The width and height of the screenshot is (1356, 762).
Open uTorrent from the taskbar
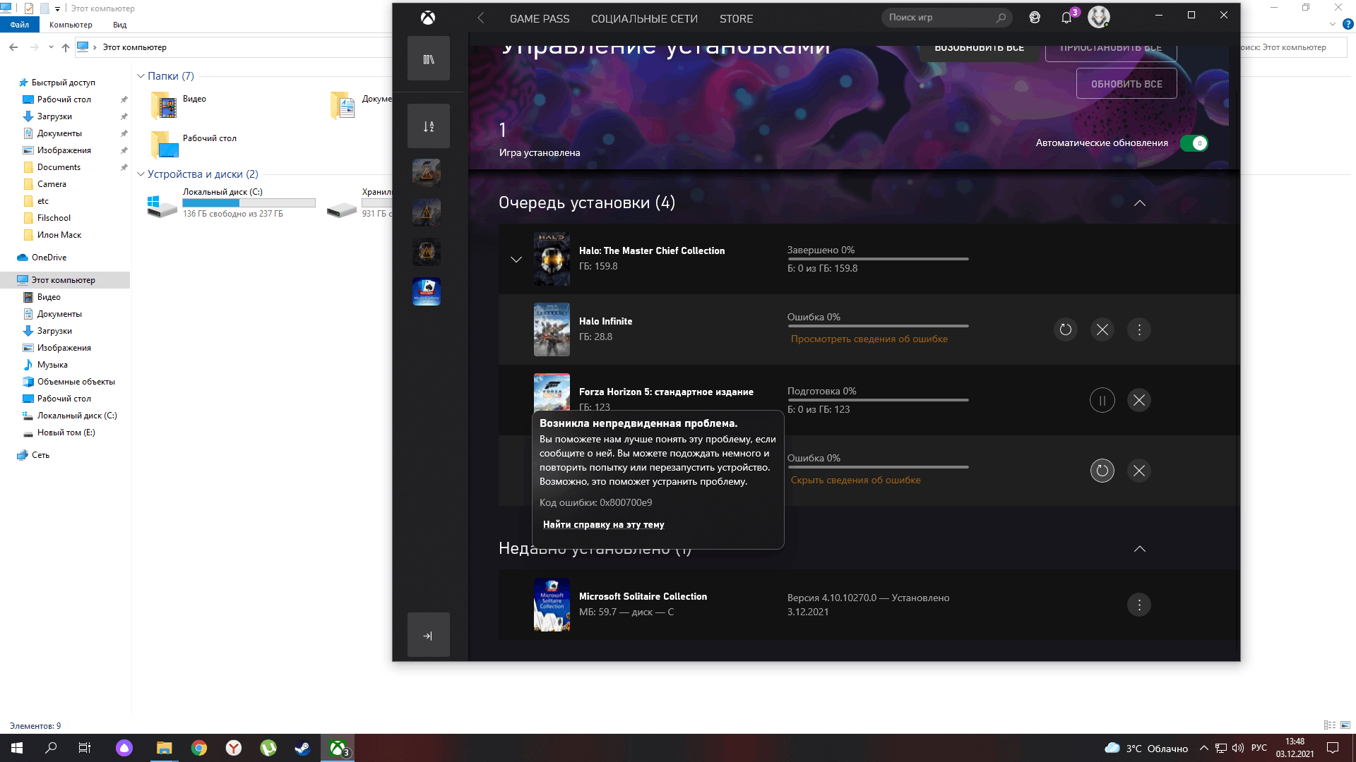click(x=268, y=748)
